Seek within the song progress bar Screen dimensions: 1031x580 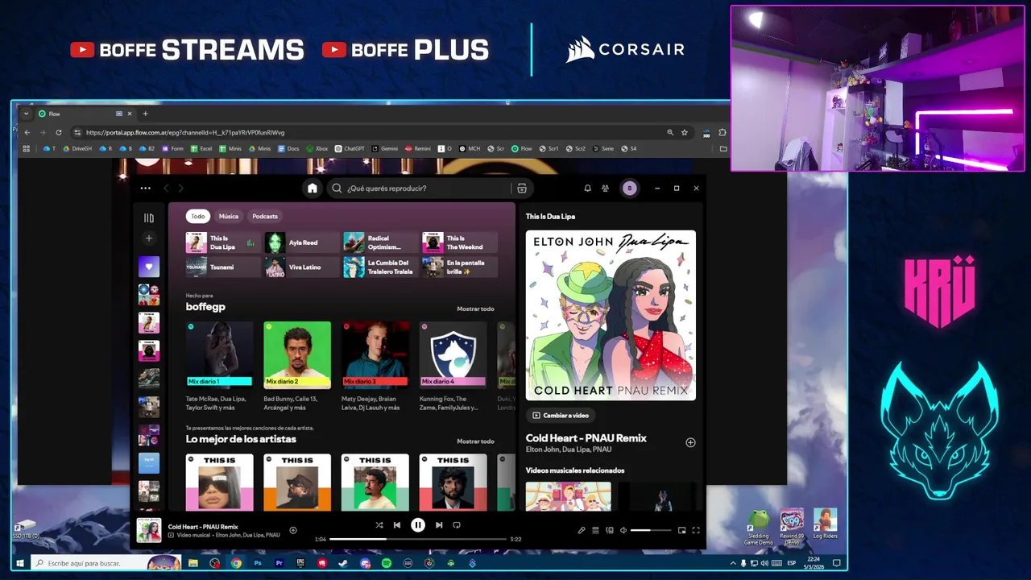pos(418,539)
